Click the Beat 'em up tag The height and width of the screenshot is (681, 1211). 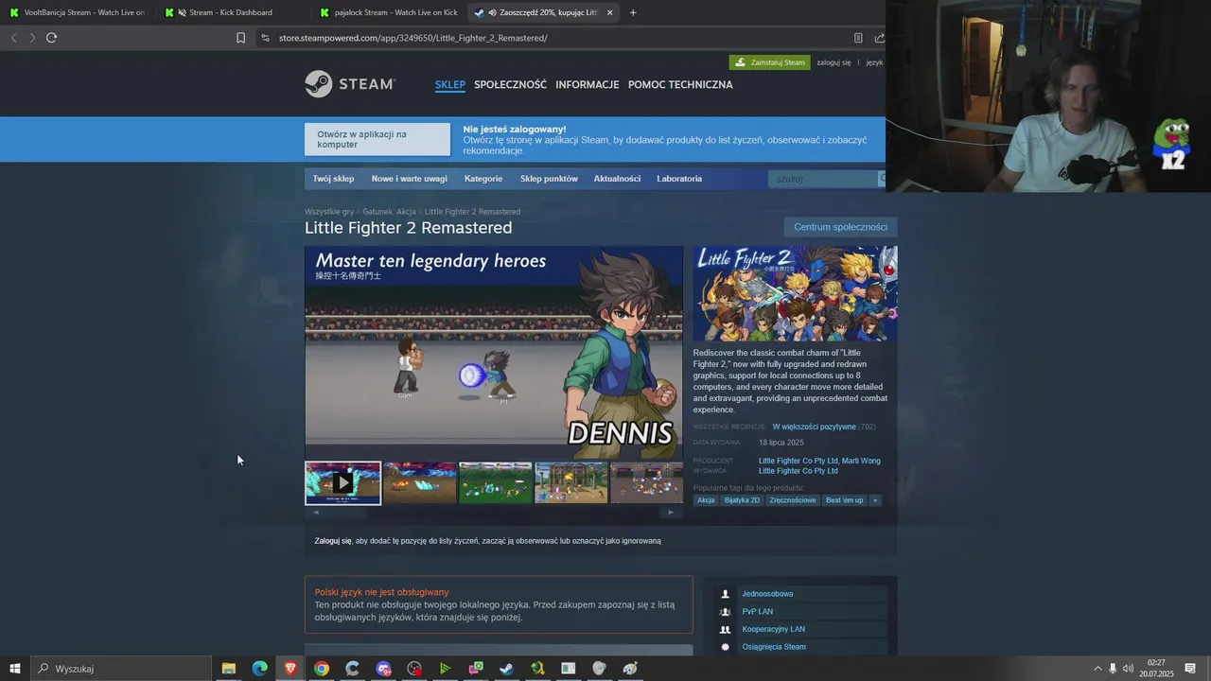click(844, 500)
